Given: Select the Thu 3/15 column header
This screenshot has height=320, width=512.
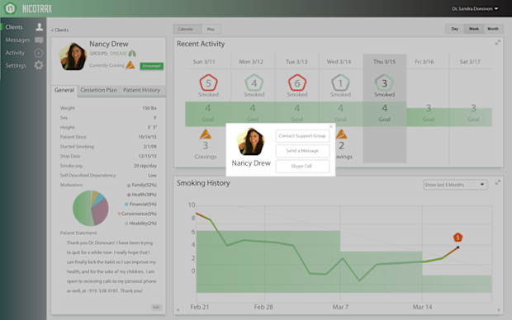Looking at the screenshot, I should pyautogui.click(x=384, y=62).
